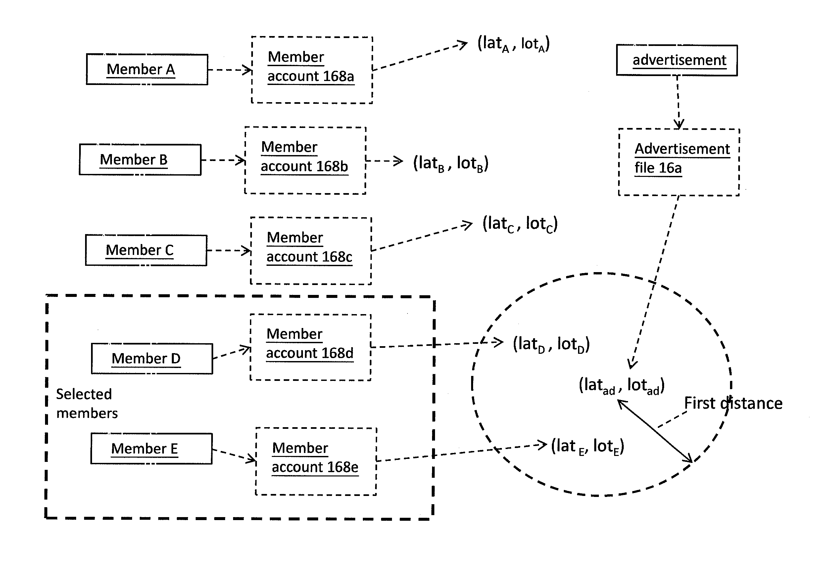Click the Member C account node
Viewport: 826px width, 571px height.
coord(289,244)
